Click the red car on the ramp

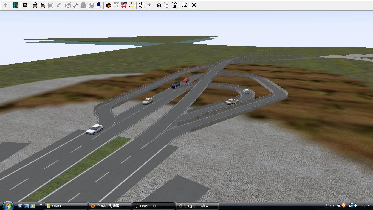click(x=186, y=80)
